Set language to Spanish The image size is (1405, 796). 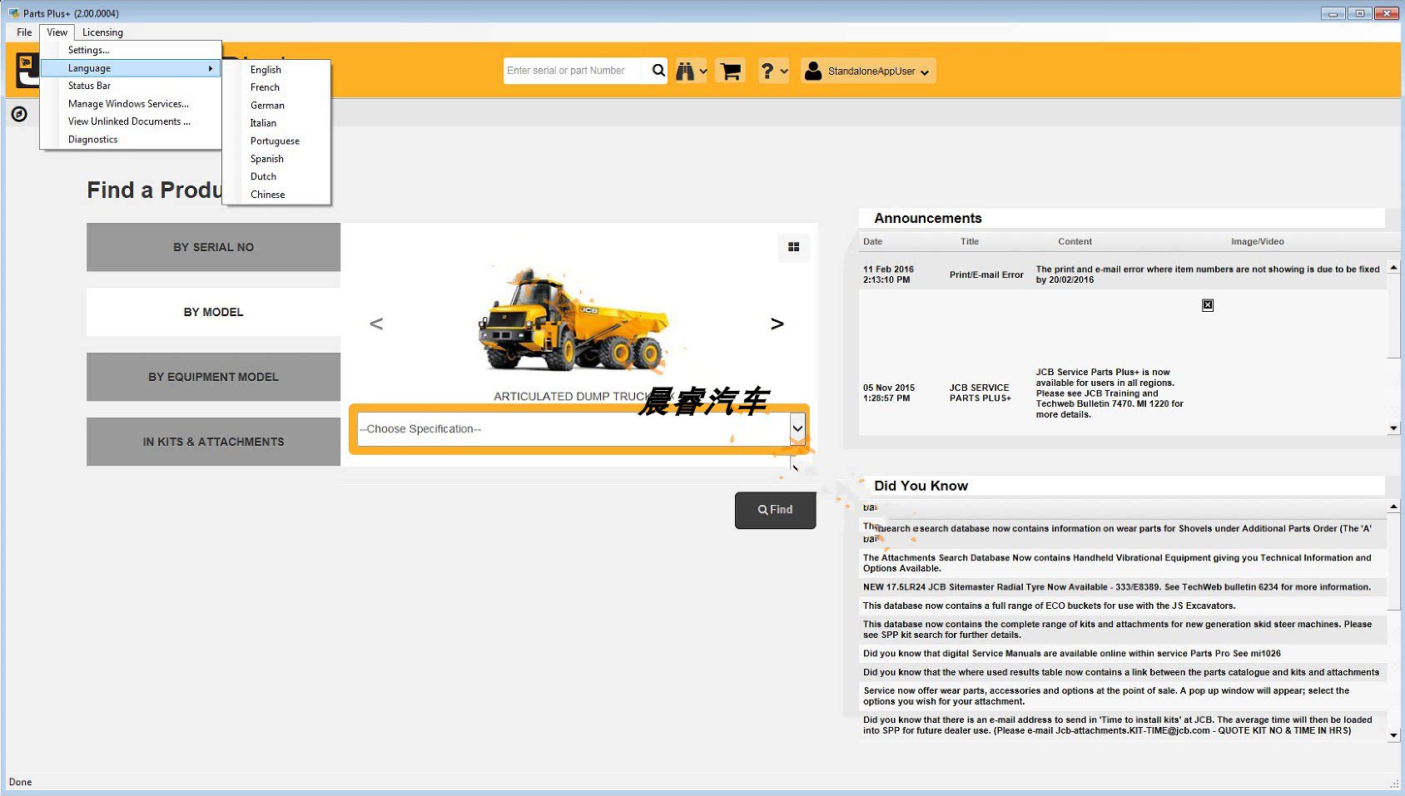(x=276, y=159)
